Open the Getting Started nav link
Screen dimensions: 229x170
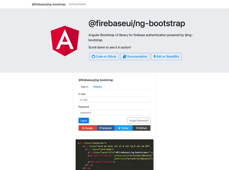pyautogui.click(x=77, y=4)
